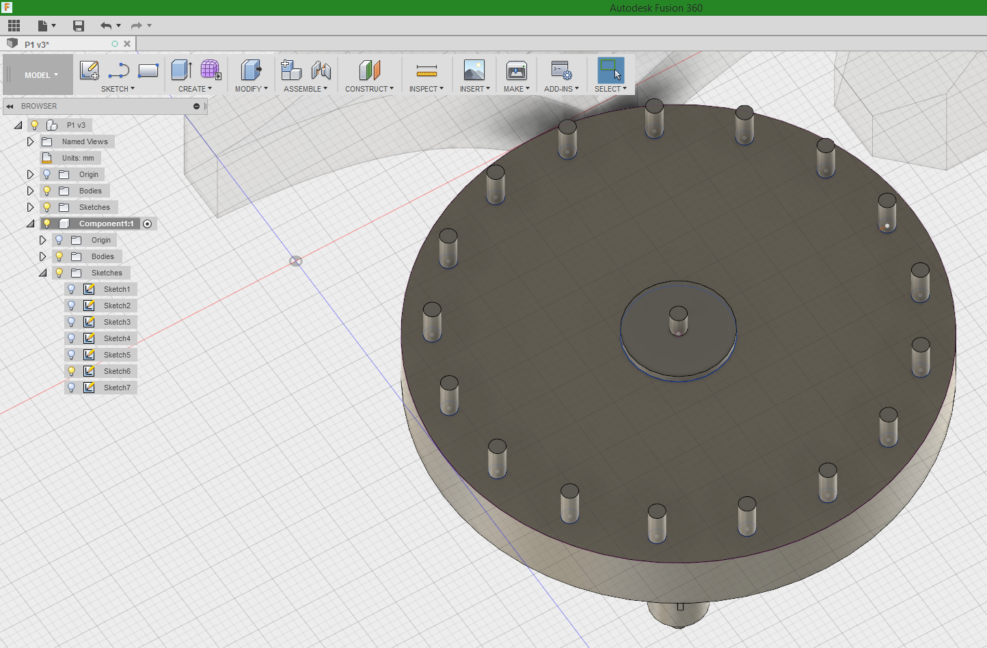Click the Save icon
The height and width of the screenshot is (648, 987).
(x=79, y=26)
